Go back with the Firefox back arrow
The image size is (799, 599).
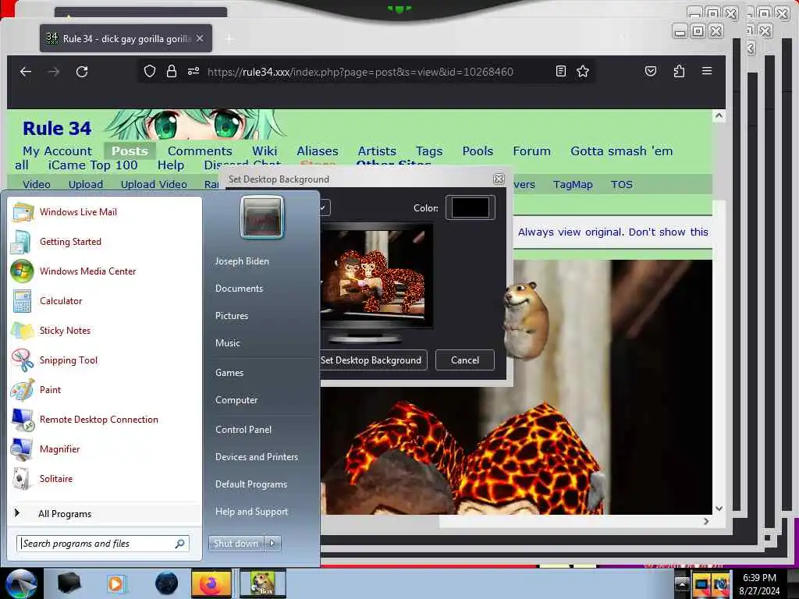point(26,72)
